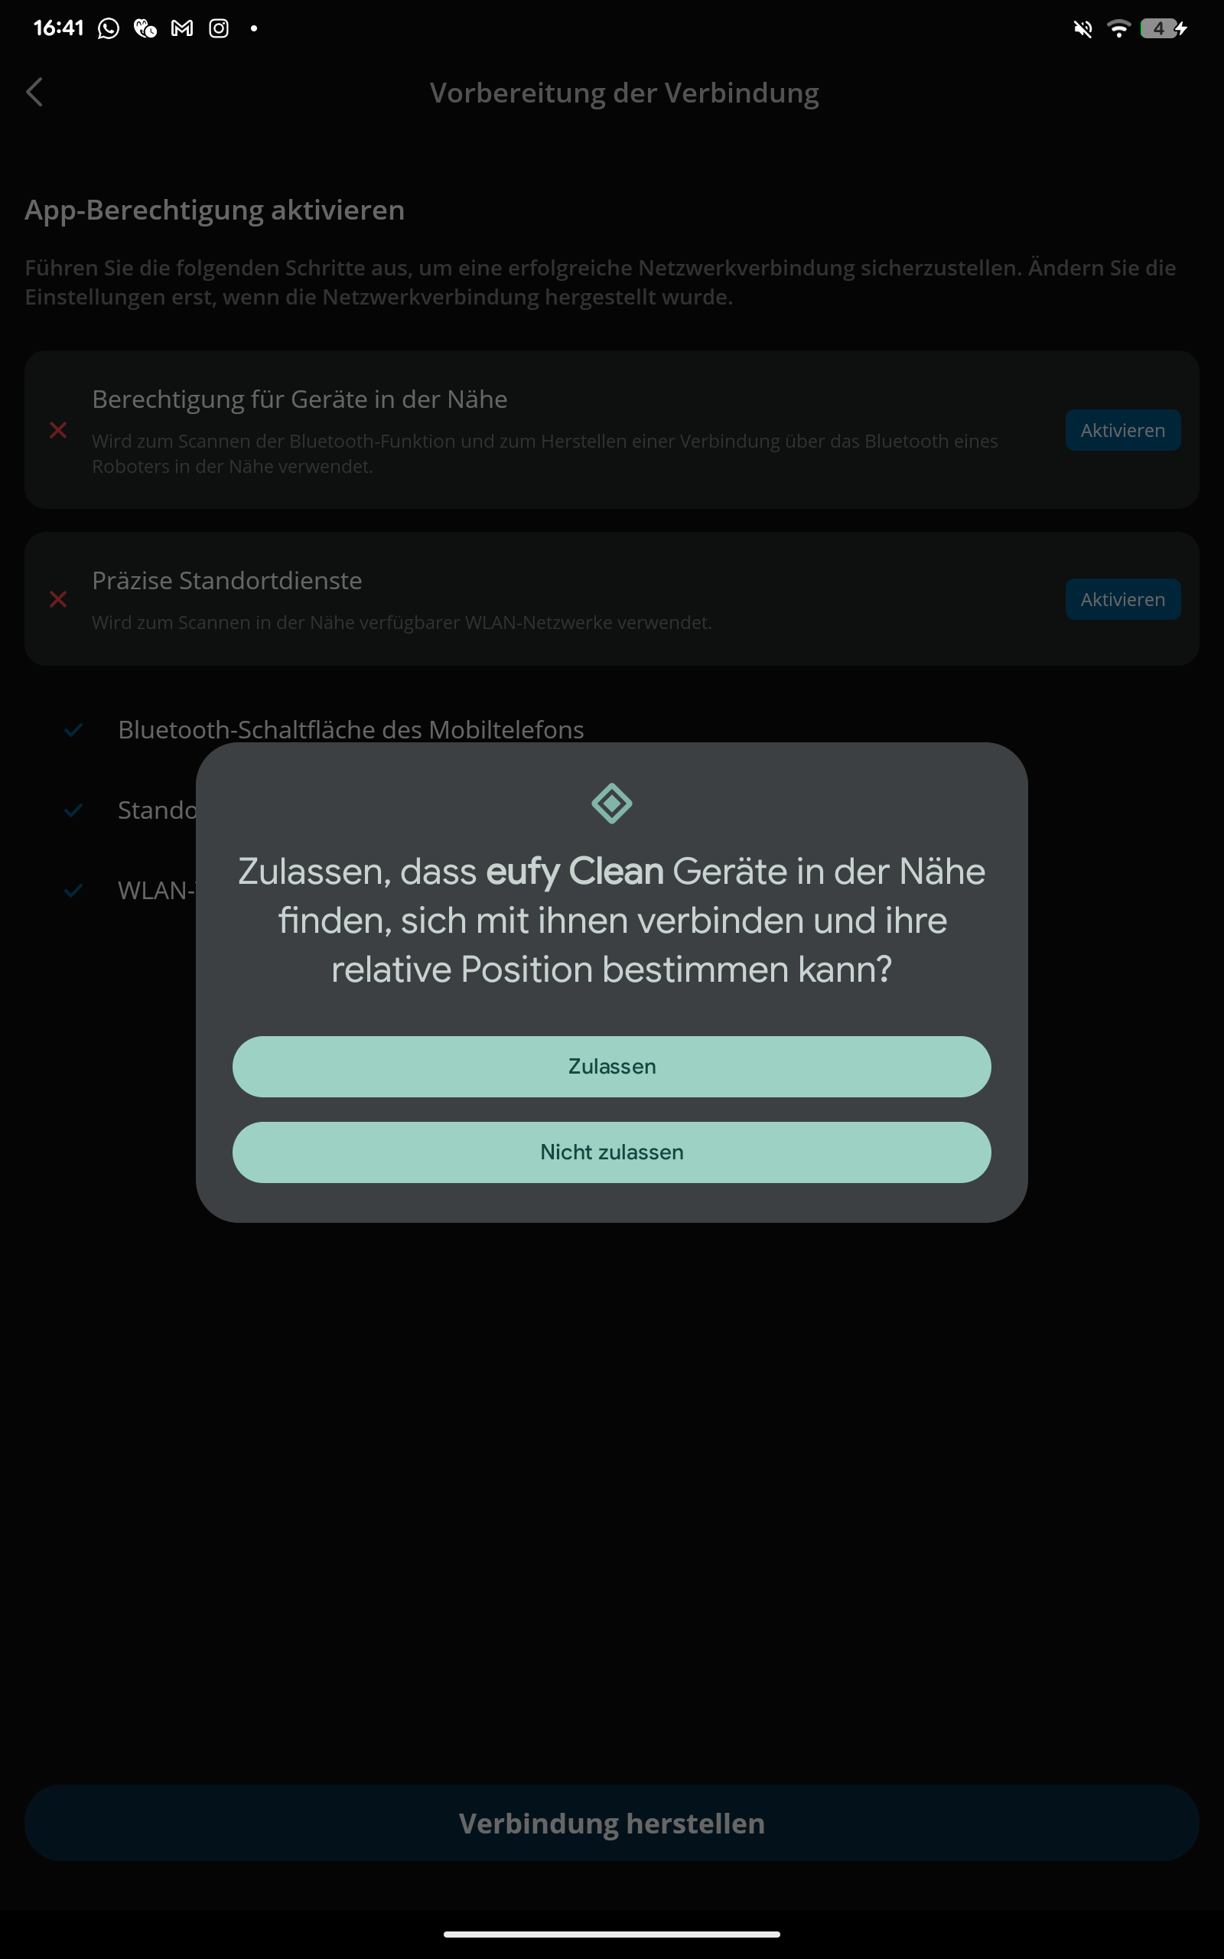This screenshot has height=1959, width=1224.
Task: Tap the back arrow in the header
Action: click(34, 93)
